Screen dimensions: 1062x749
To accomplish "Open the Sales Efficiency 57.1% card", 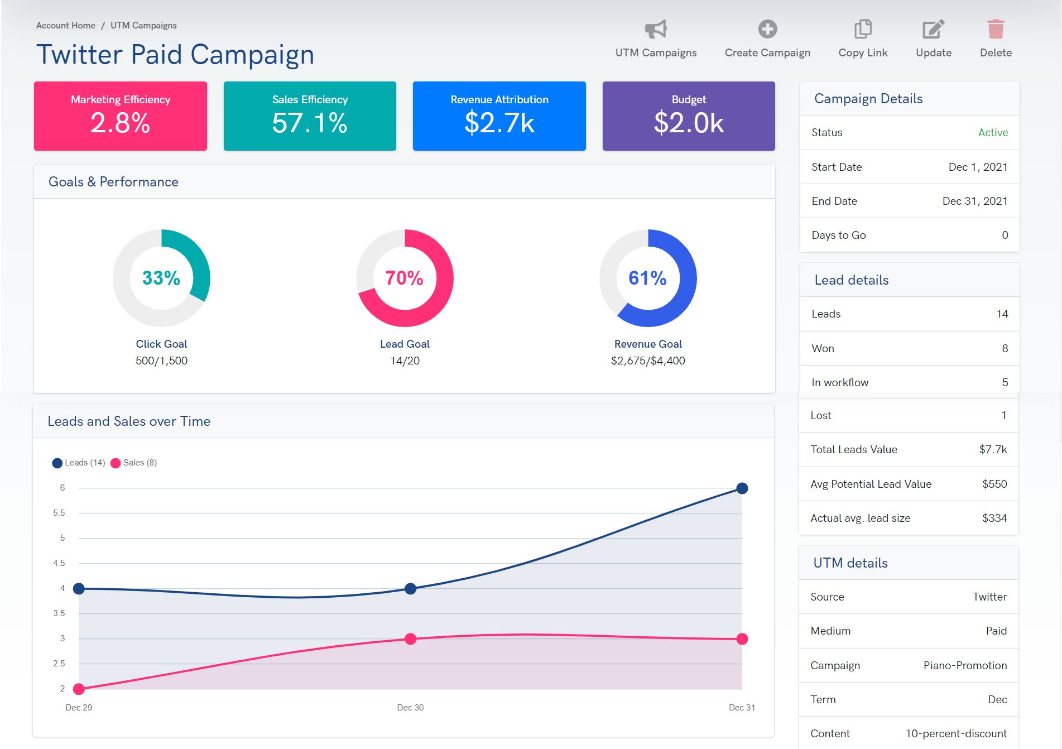I will (310, 116).
